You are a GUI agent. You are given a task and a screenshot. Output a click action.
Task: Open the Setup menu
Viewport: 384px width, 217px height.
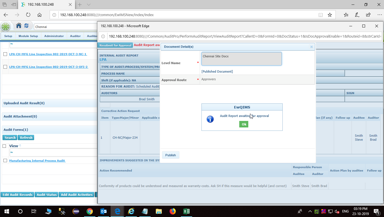[x=8, y=36]
